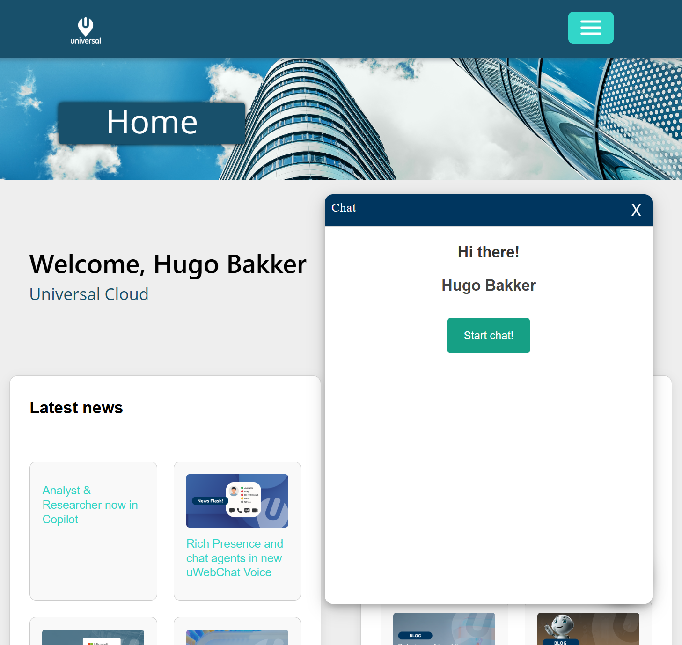The image size is (682, 645).
Task: Close the Chat panel with X
Action: click(x=636, y=210)
